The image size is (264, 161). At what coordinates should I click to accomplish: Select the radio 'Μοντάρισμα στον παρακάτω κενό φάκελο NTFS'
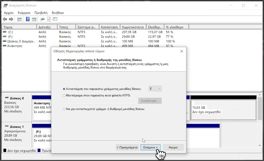[x=64, y=96]
